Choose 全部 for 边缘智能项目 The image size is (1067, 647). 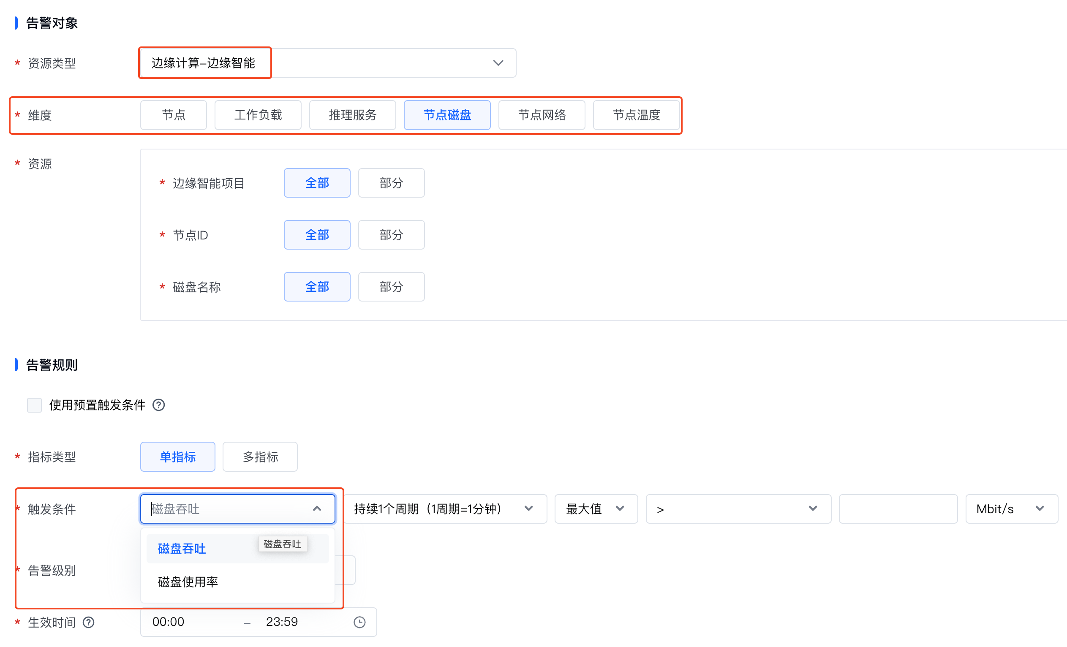(x=317, y=183)
